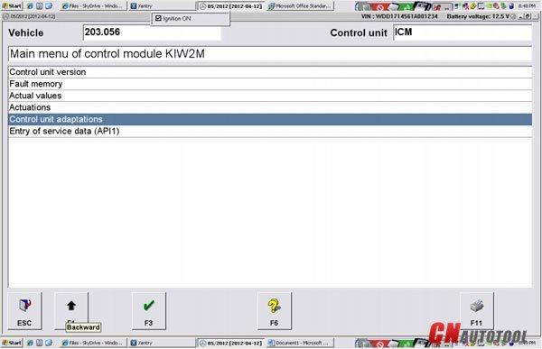Screen dimensions: 542x349
Task: Switch to Microsoft Office Standard taskbar item
Action: pyautogui.click(x=301, y=6)
